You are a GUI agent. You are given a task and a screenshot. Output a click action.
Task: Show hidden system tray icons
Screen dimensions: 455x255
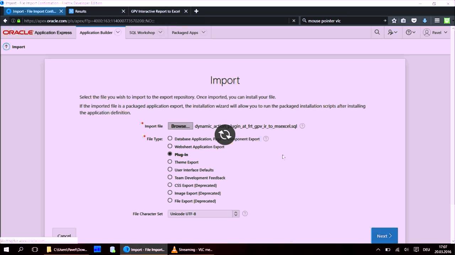tap(379, 249)
